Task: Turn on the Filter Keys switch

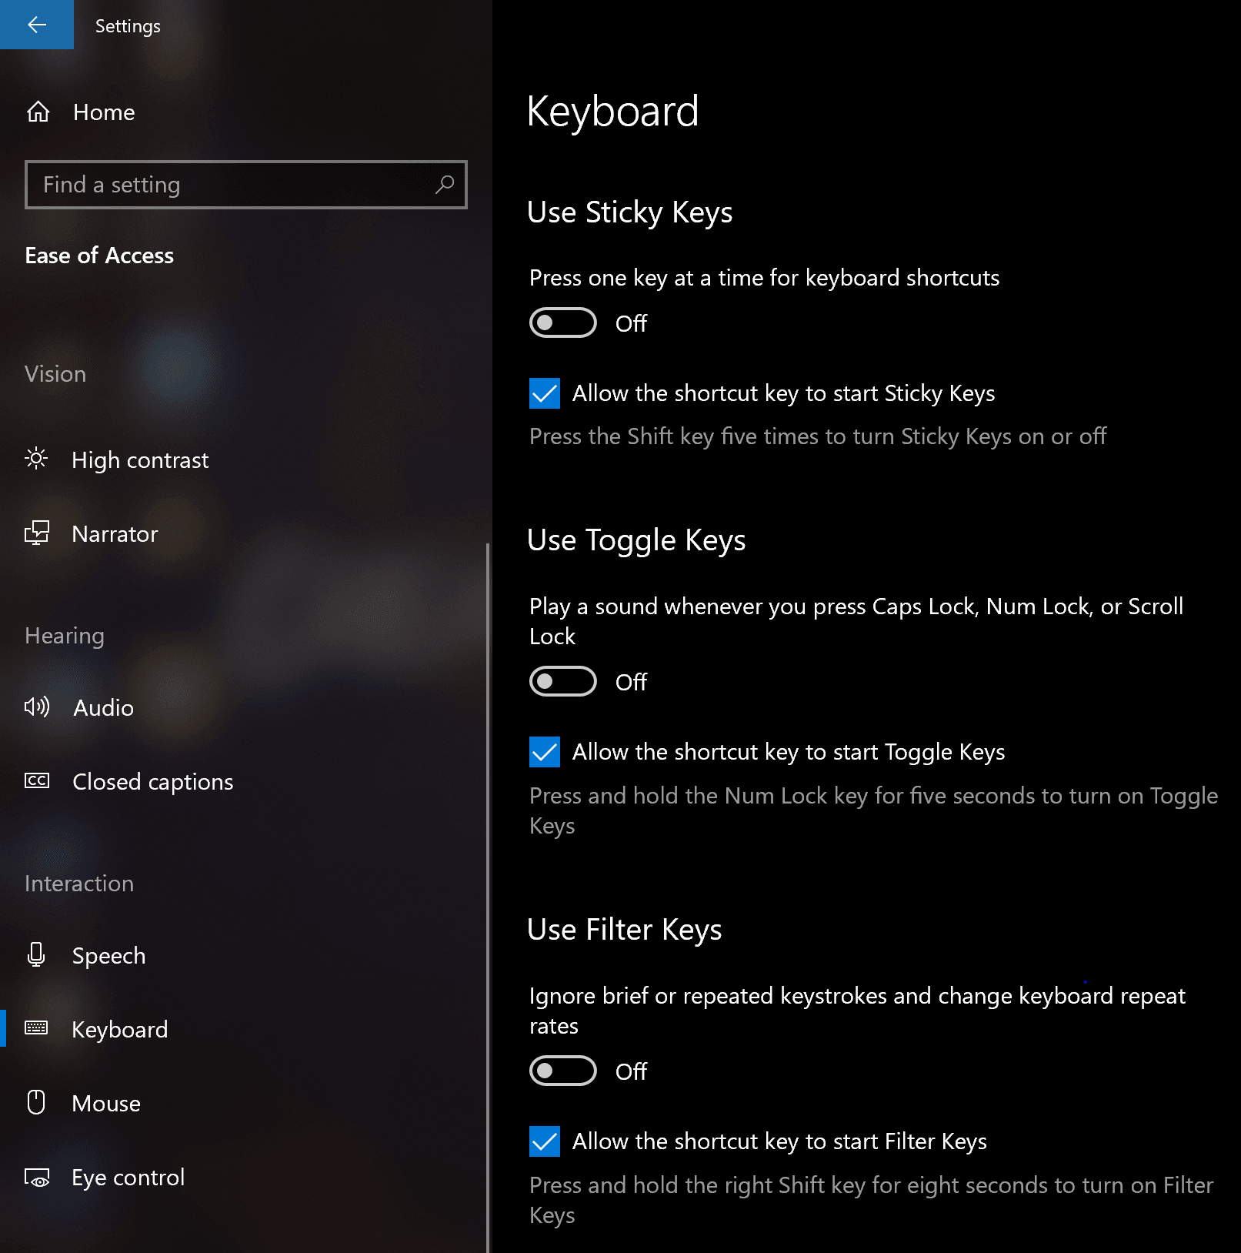Action: coord(563,1071)
